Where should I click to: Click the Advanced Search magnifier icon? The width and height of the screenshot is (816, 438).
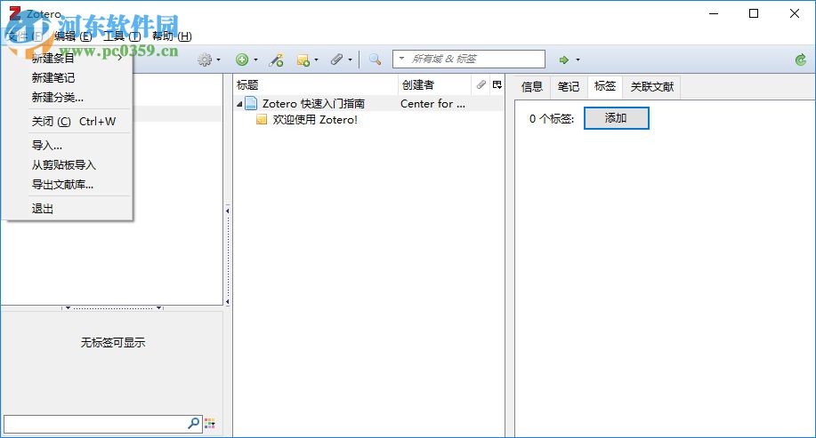[375, 60]
